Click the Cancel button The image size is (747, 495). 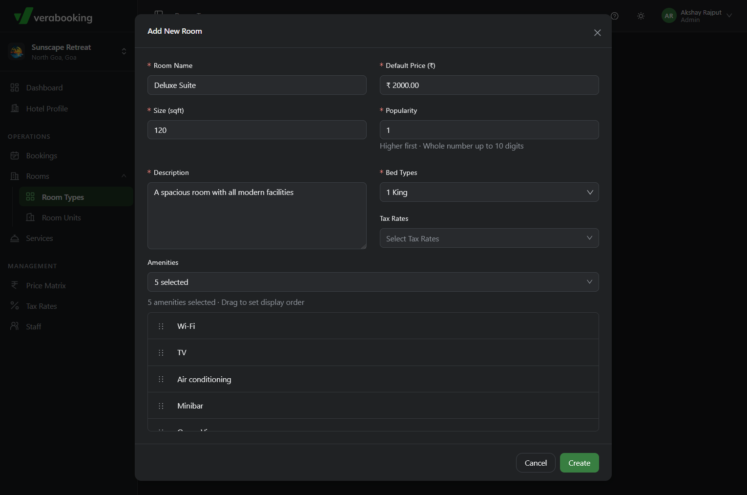(536, 463)
